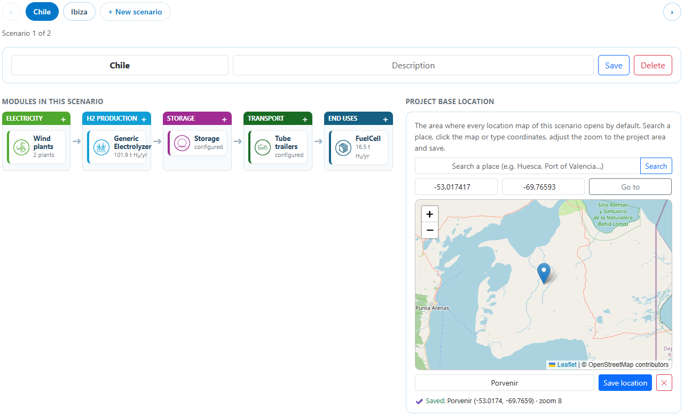
Task: Click the Save location button
Action: pyautogui.click(x=625, y=383)
